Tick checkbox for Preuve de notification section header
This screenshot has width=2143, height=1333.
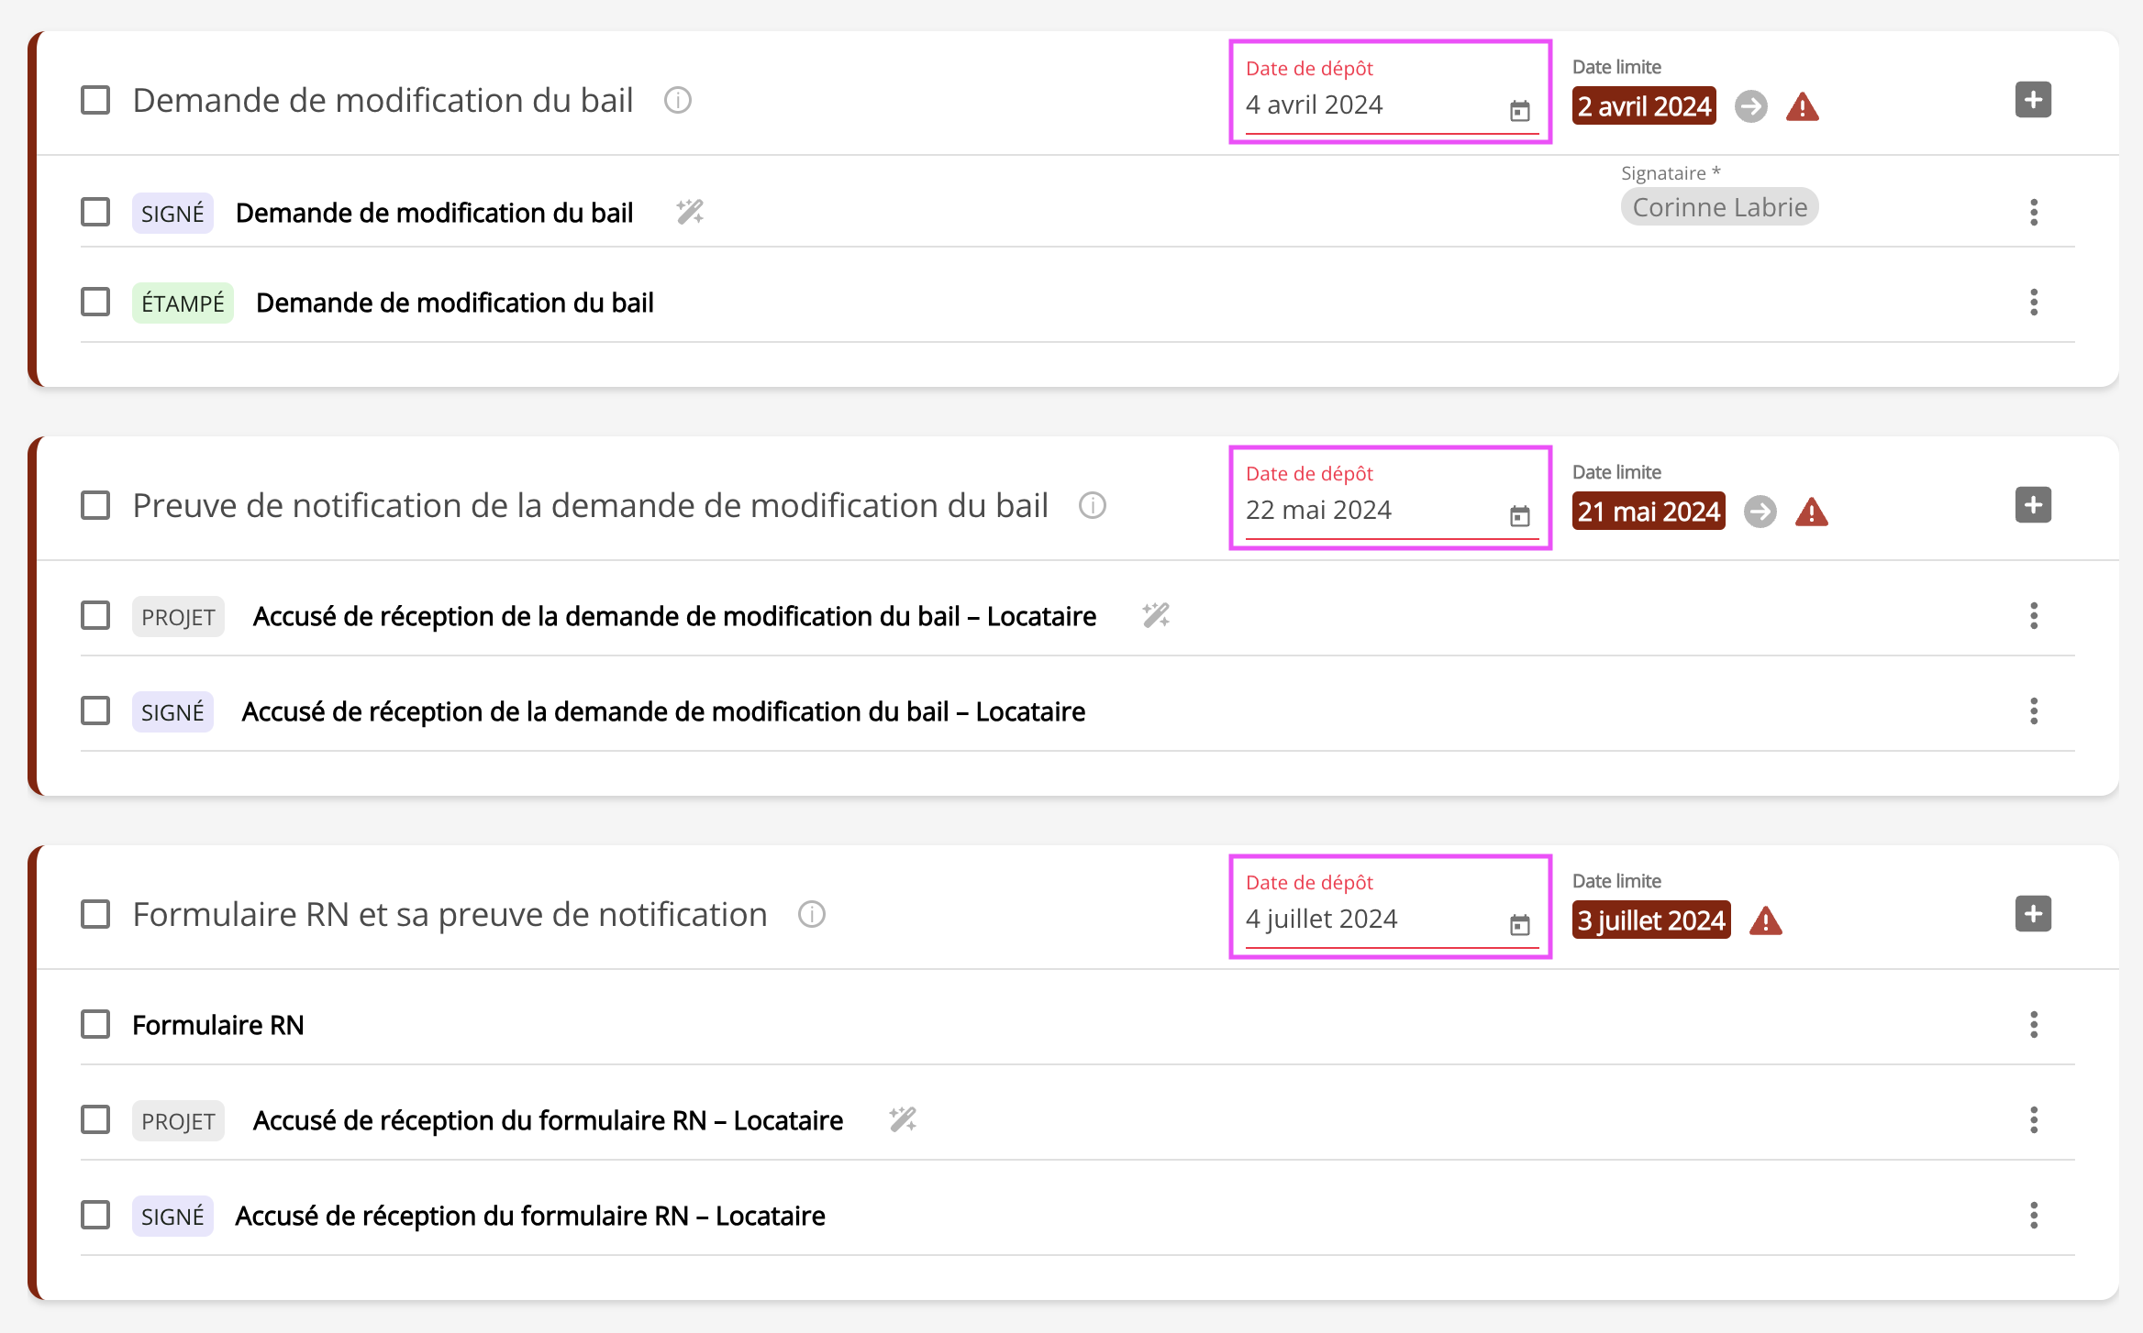click(95, 505)
